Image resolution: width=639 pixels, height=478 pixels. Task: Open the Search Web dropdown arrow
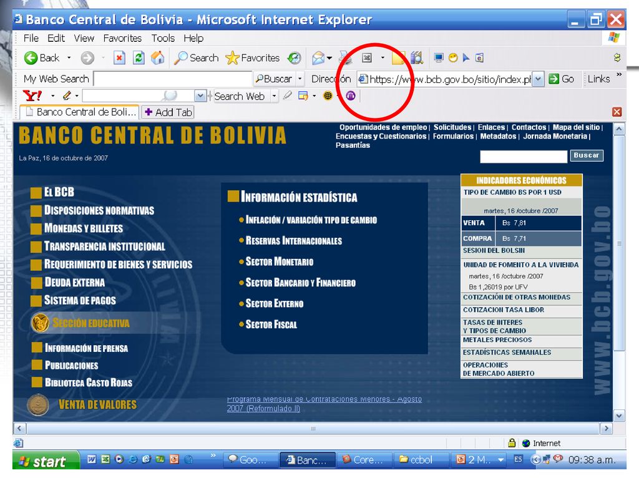point(275,96)
